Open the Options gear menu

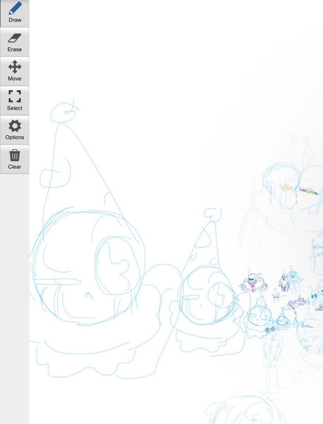[14, 130]
